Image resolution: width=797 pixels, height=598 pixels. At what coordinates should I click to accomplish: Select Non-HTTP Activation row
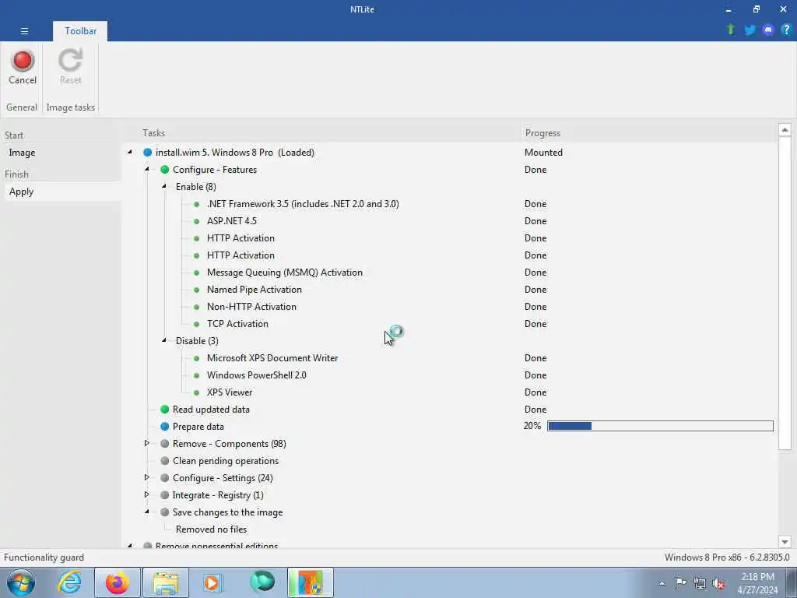(251, 307)
